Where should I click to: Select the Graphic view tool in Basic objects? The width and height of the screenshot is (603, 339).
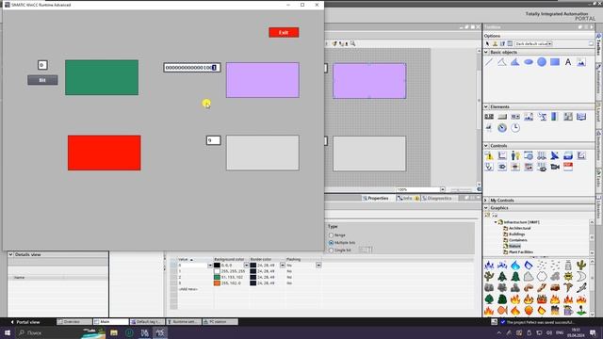[x=581, y=62]
